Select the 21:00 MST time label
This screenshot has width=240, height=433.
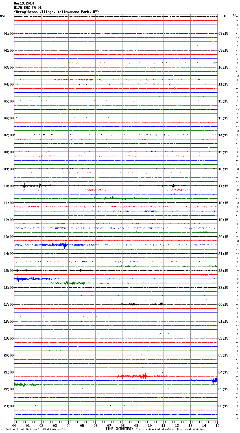9,372
